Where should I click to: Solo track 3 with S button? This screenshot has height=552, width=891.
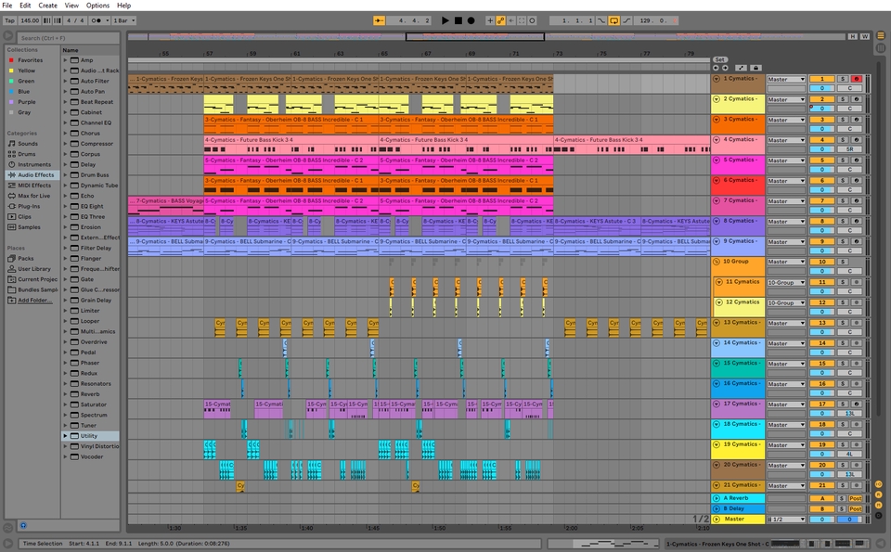(844, 120)
